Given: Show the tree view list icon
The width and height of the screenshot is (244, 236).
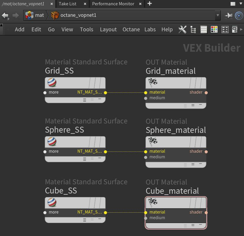Looking at the screenshot, I should (193, 30).
